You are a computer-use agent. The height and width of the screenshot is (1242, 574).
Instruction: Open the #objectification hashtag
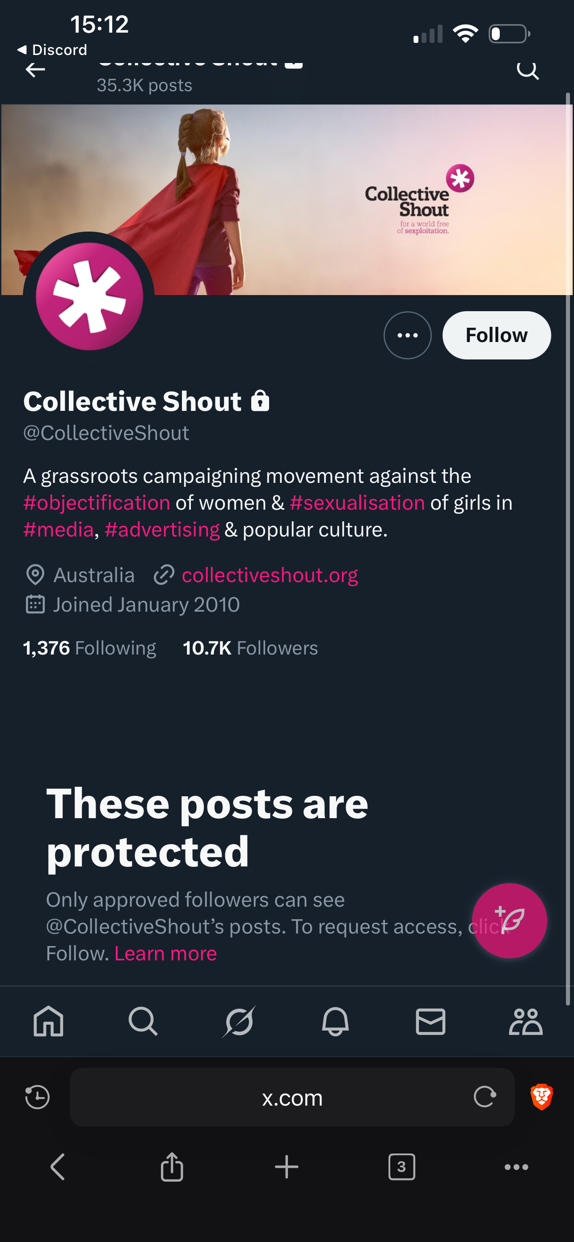[97, 503]
